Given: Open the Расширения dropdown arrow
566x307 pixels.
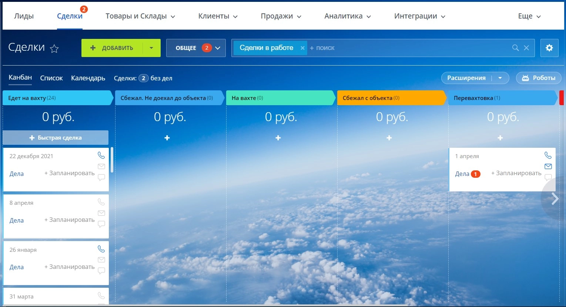Looking at the screenshot, I should 500,78.
